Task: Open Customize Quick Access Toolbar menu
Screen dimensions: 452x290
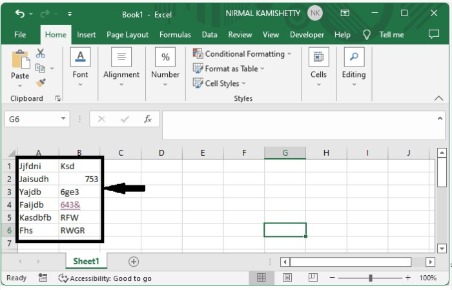Action: (70, 14)
